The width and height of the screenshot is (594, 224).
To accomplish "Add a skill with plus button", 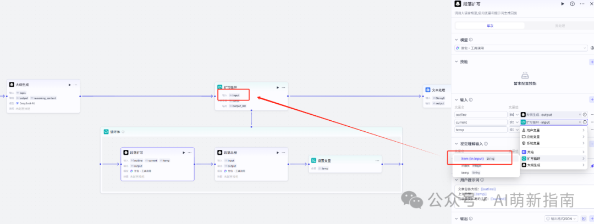I will pos(592,61).
